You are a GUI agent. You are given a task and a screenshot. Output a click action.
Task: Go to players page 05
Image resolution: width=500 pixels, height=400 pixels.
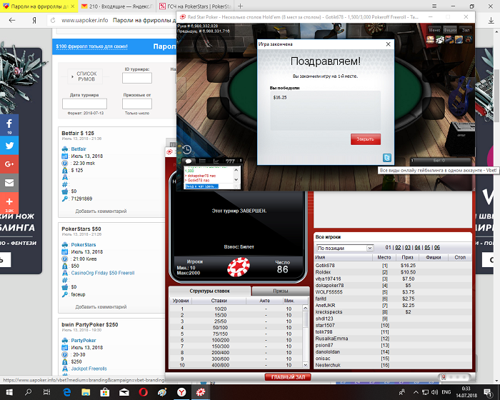pos(427,248)
